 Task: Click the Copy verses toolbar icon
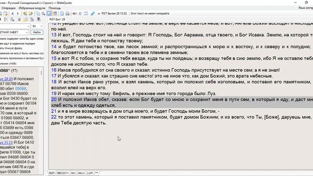click(x=38, y=14)
